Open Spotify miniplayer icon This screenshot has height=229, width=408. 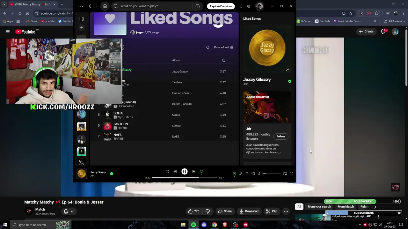285,174
